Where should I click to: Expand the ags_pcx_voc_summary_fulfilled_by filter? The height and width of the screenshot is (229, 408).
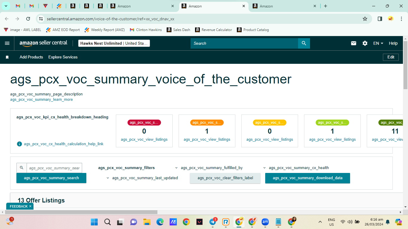[209, 168]
